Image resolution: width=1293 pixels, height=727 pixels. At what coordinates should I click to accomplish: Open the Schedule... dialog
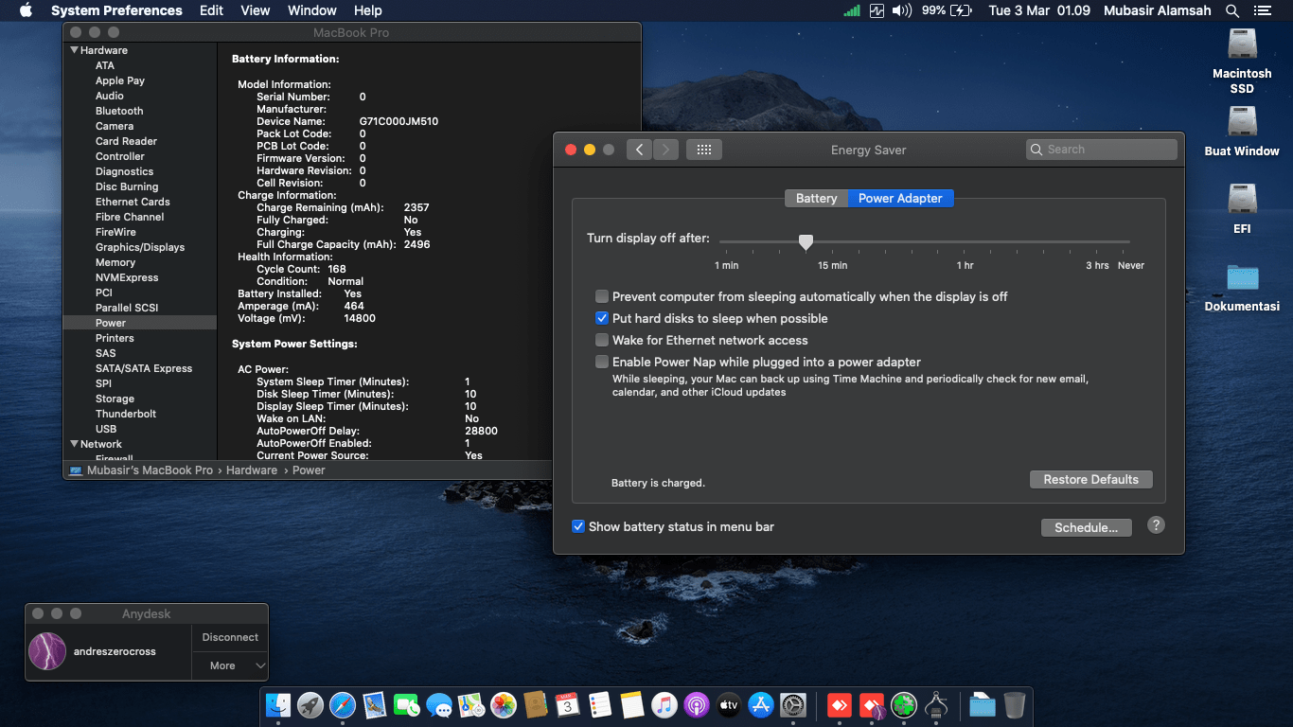tap(1087, 527)
